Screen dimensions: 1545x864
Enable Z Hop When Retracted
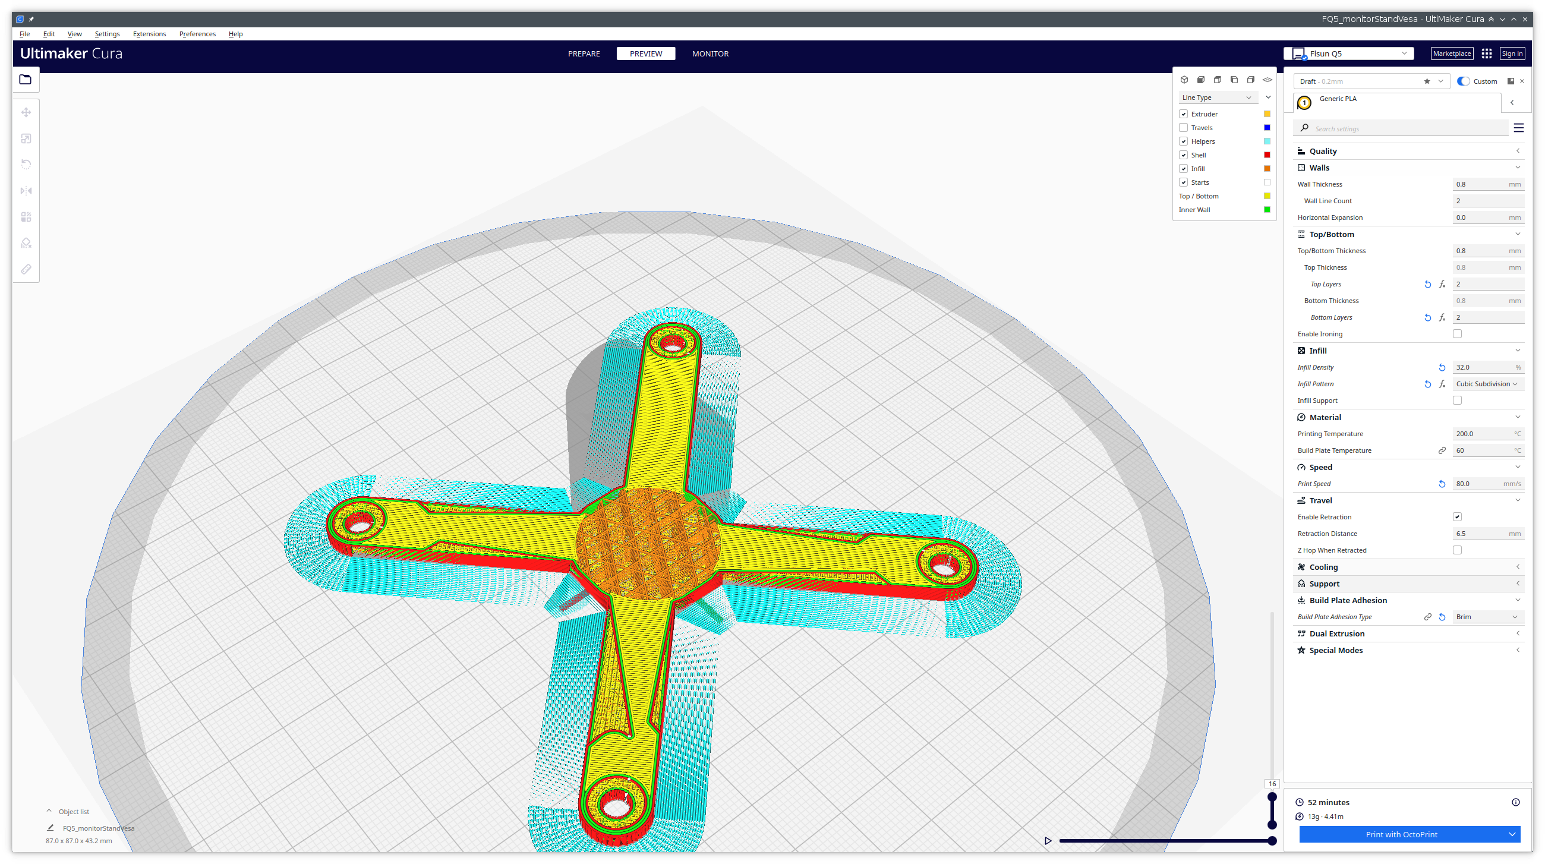pos(1458,549)
